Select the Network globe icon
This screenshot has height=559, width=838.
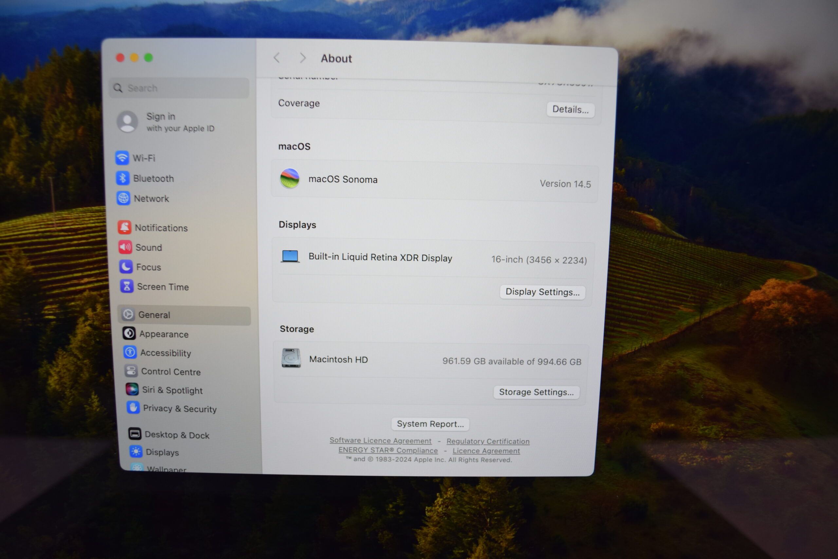pos(123,198)
